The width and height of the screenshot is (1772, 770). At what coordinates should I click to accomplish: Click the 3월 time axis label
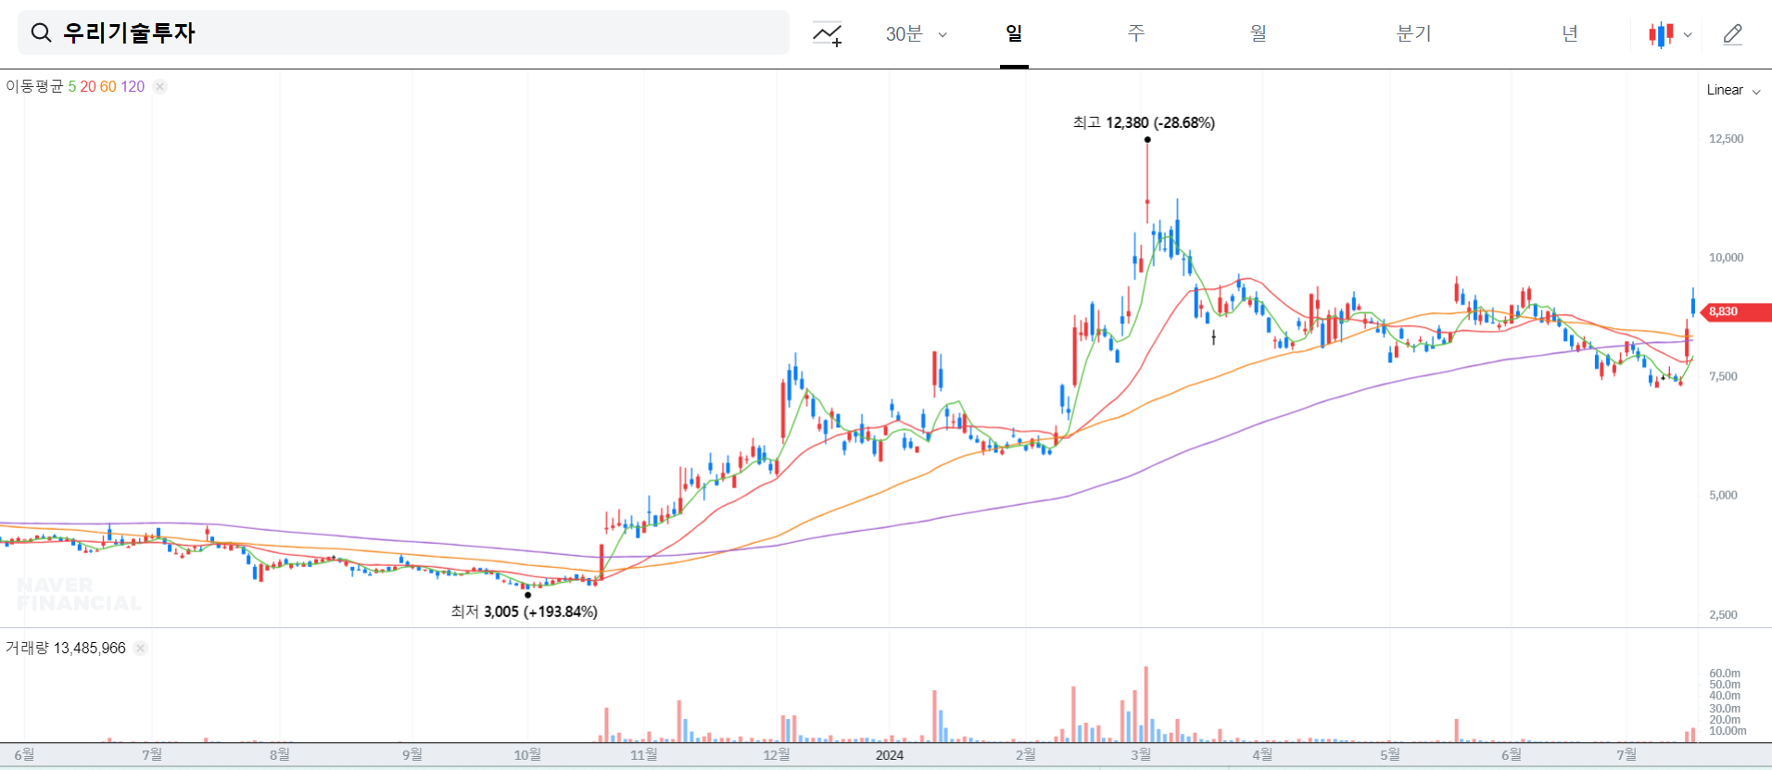tap(1141, 755)
